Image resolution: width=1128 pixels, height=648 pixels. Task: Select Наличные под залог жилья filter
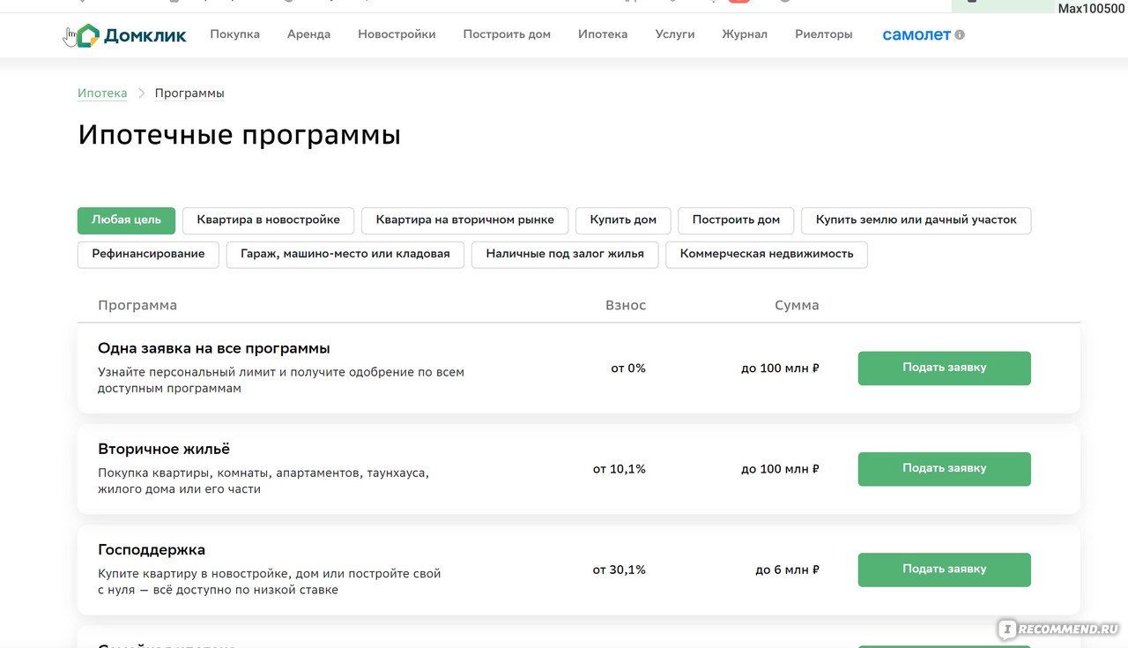[565, 254]
